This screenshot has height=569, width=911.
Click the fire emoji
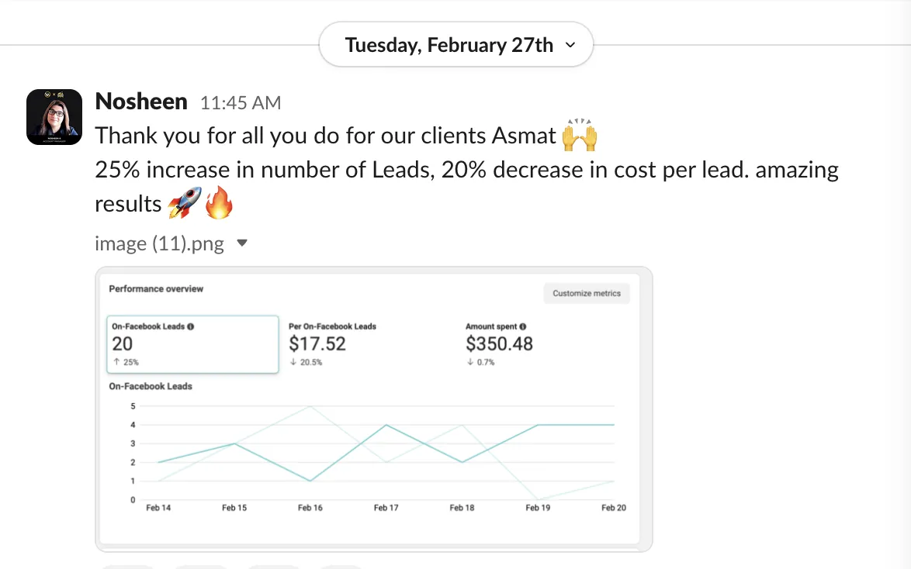[x=219, y=202]
